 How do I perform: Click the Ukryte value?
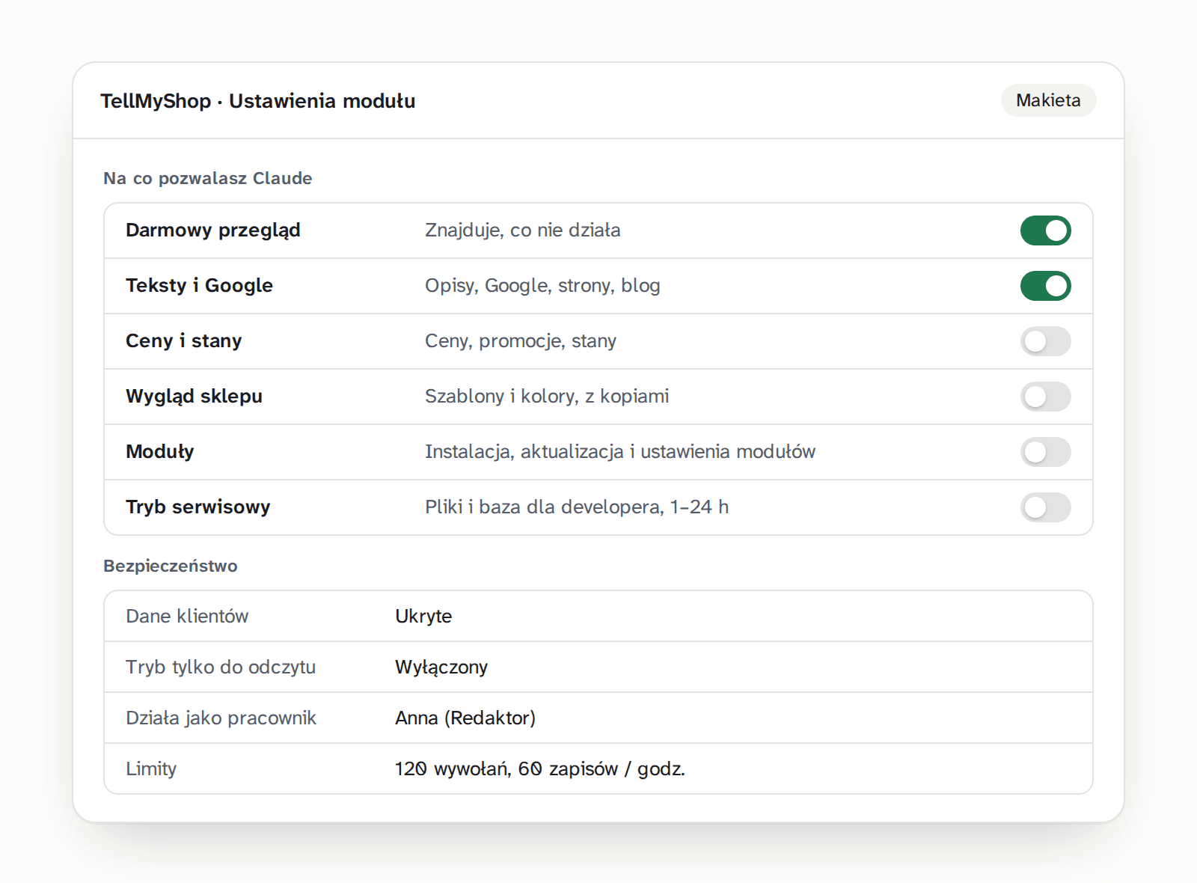click(423, 617)
